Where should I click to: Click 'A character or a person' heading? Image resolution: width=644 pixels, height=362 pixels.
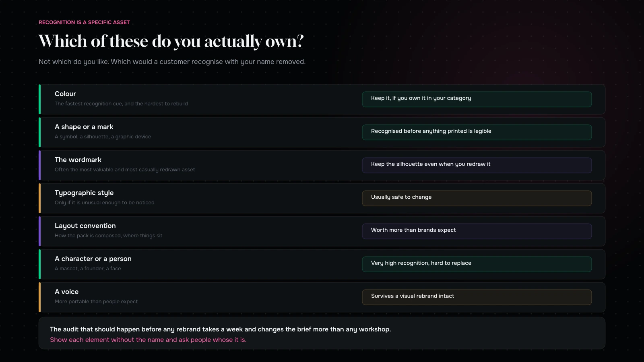(x=93, y=259)
